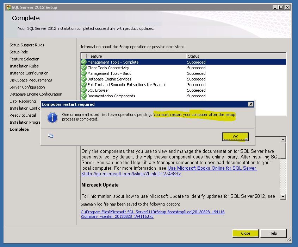Click green check icon beside Database Engine Services
Viewport: 298px width, 247px height.
[84, 79]
